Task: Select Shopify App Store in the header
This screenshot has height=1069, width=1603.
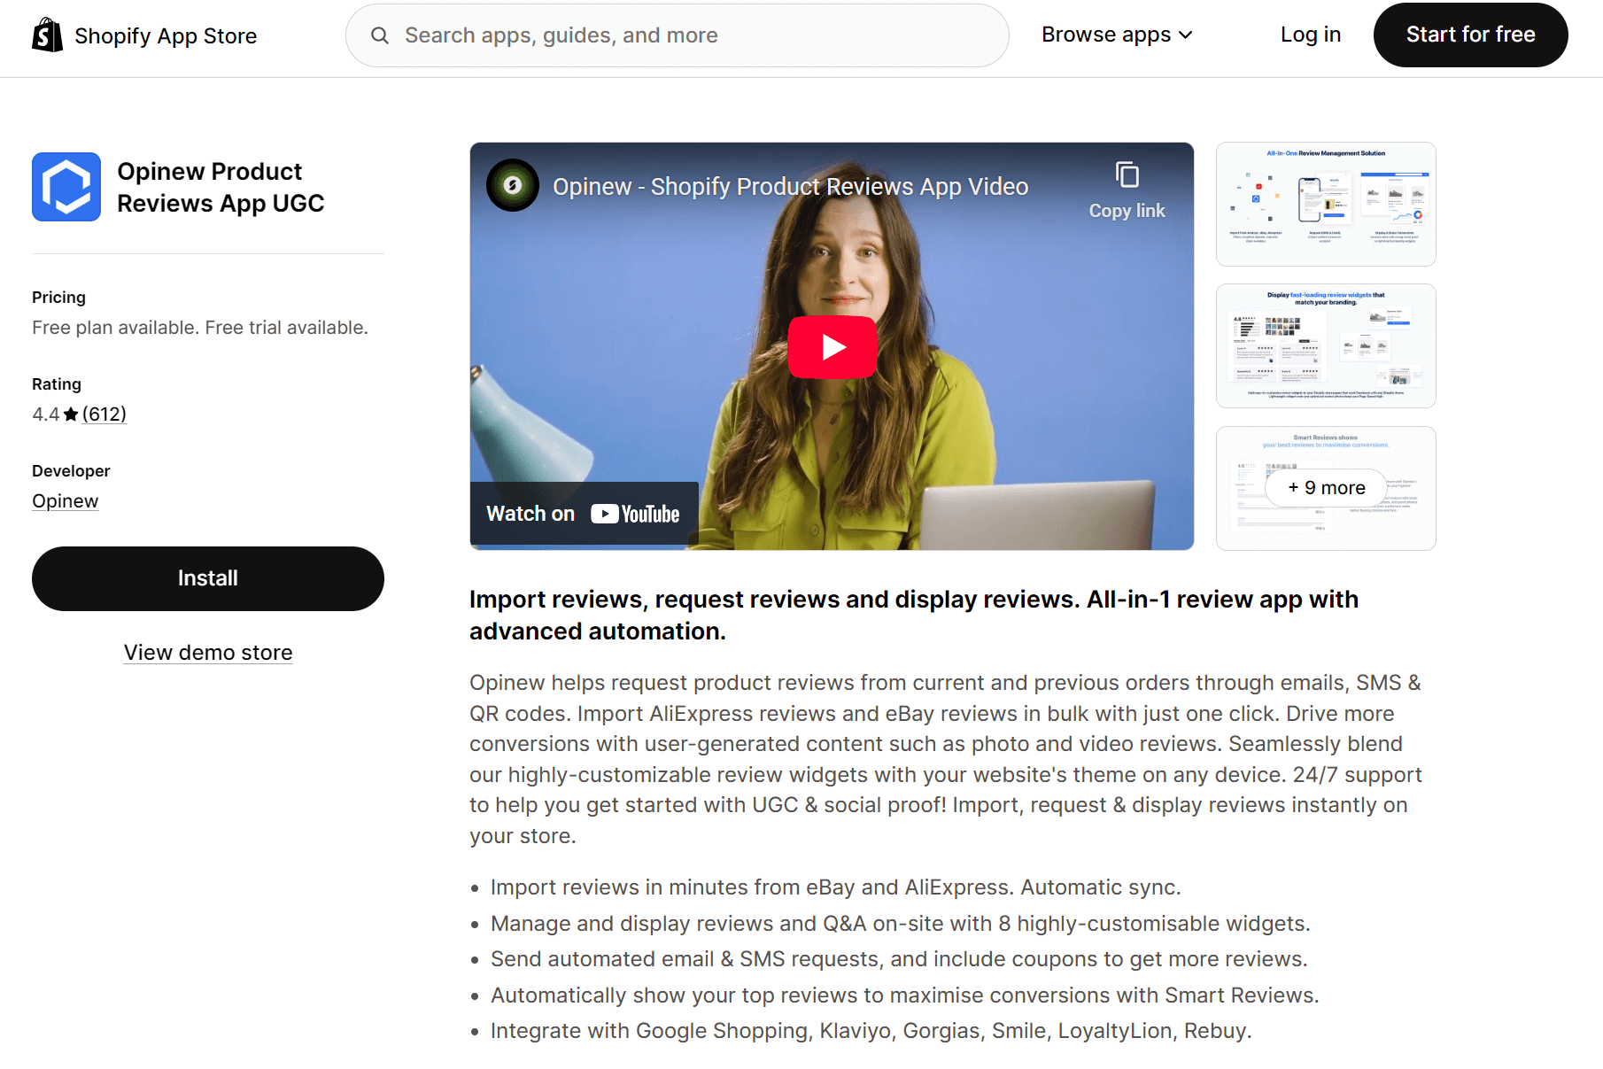Action: [166, 35]
